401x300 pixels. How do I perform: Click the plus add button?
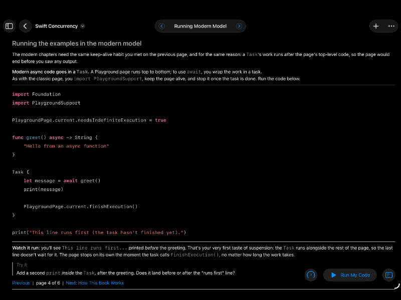tap(376, 26)
